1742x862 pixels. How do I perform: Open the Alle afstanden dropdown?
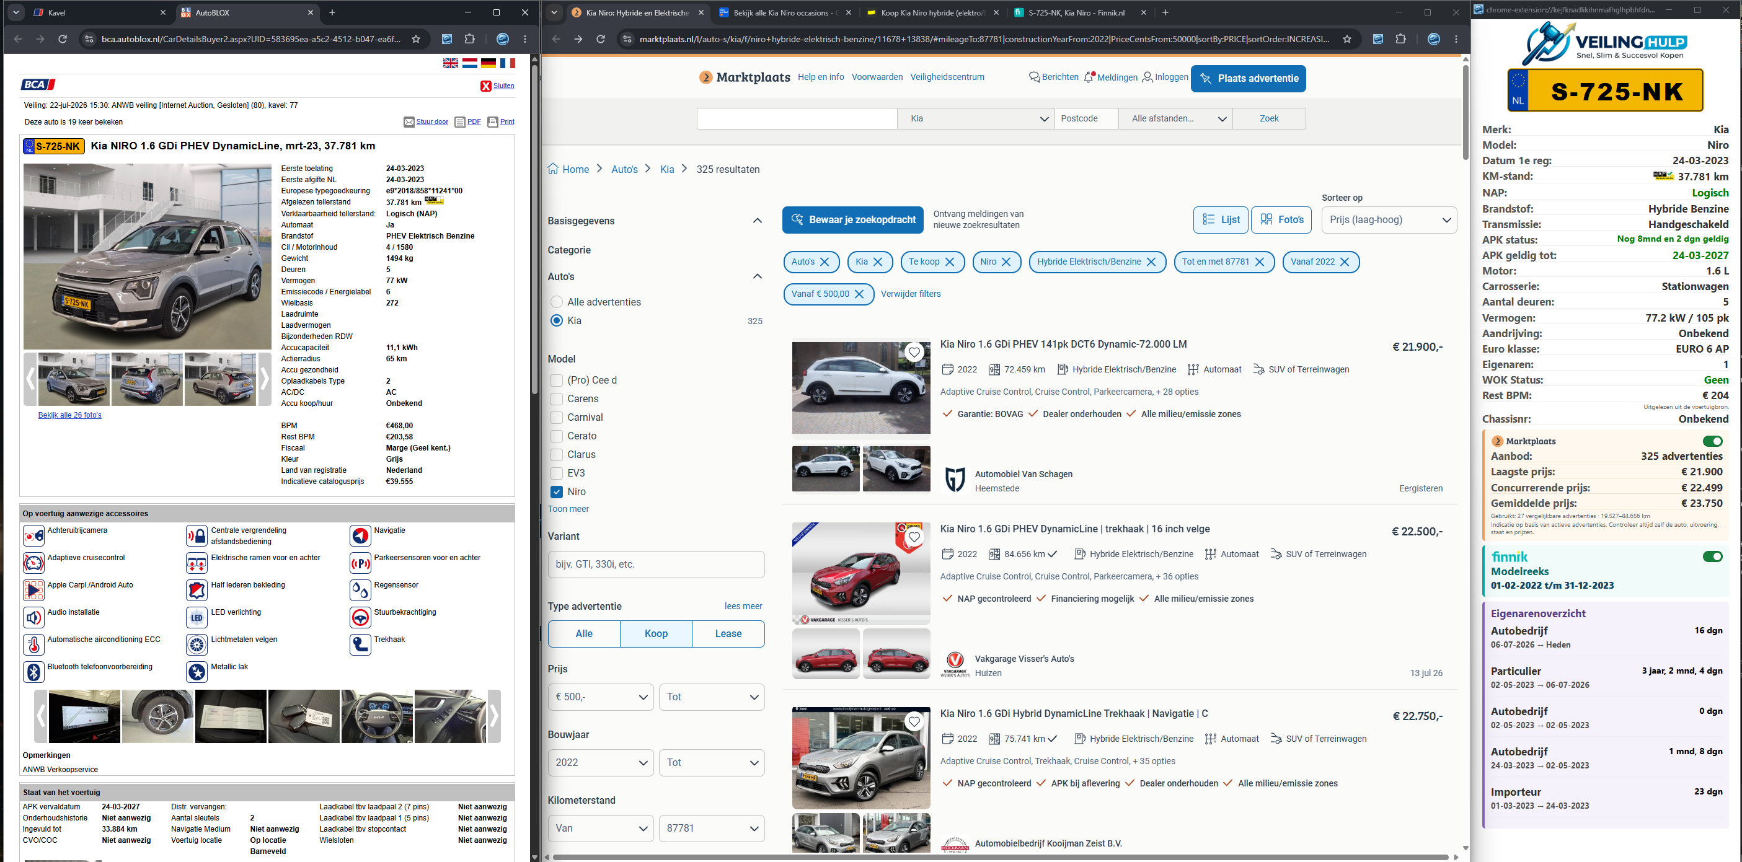click(x=1176, y=118)
